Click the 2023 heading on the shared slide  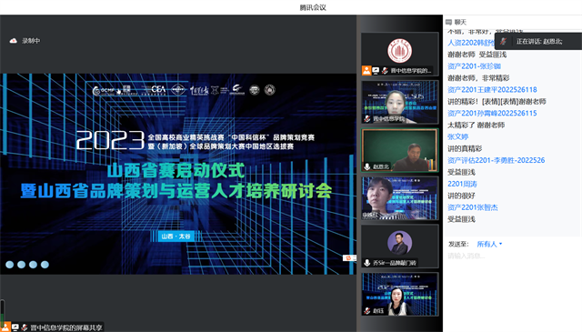tap(110, 140)
